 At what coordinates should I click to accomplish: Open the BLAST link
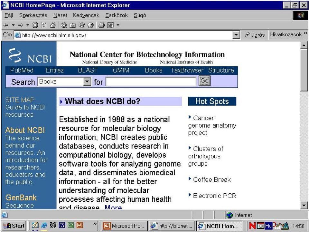(88, 70)
